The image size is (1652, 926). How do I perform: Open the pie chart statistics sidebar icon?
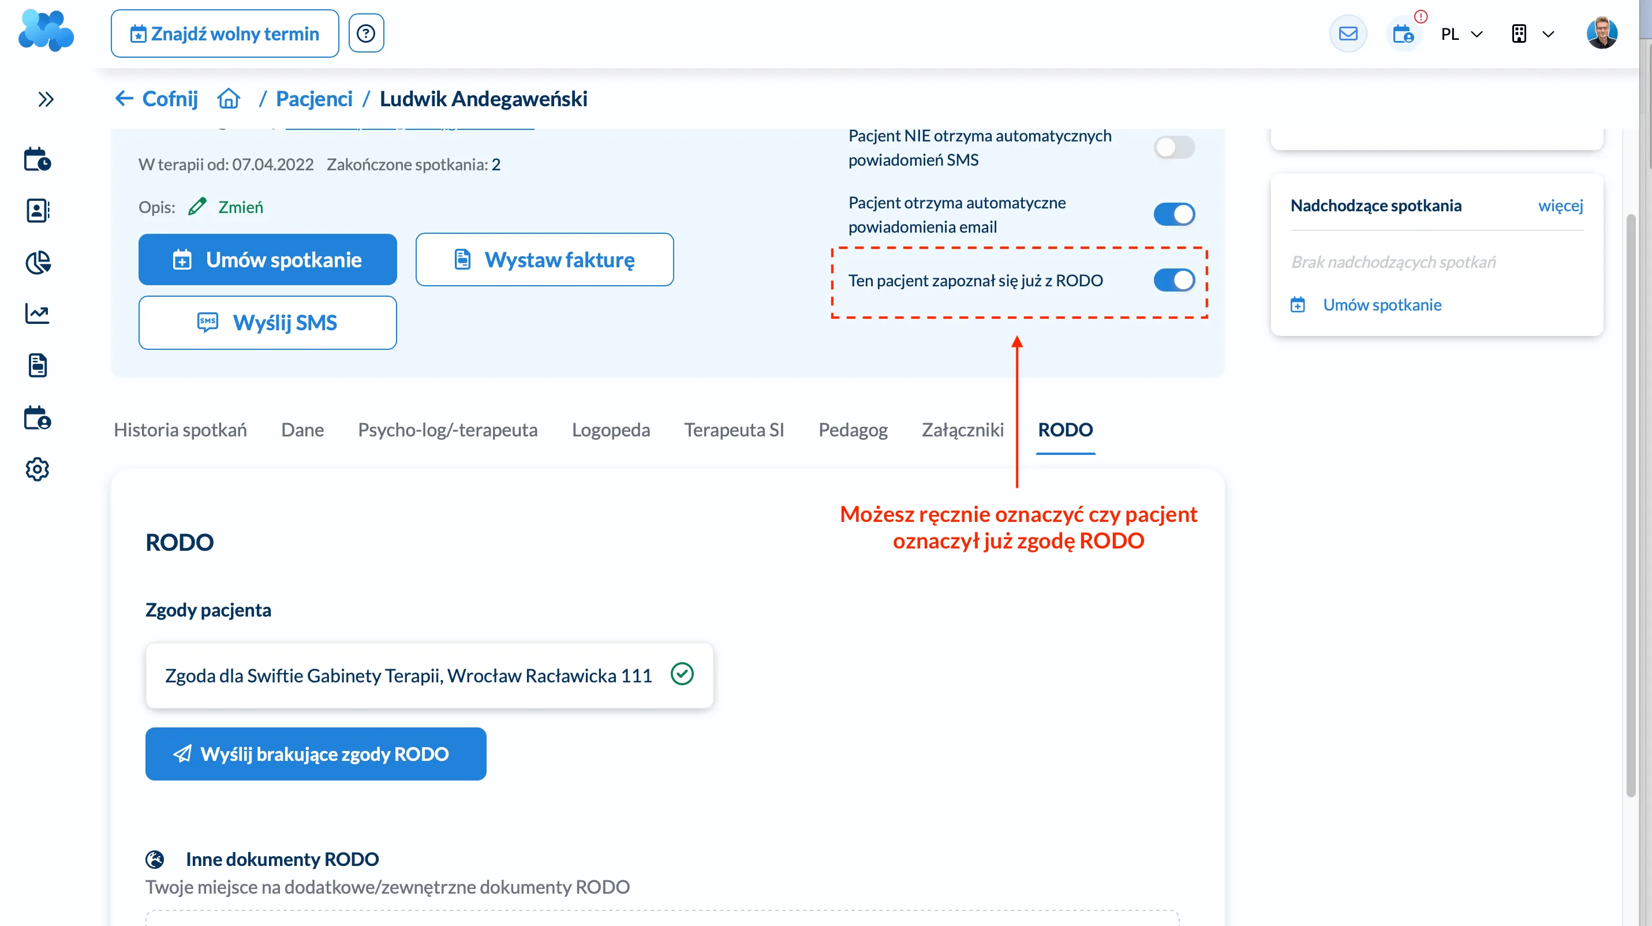click(x=38, y=262)
